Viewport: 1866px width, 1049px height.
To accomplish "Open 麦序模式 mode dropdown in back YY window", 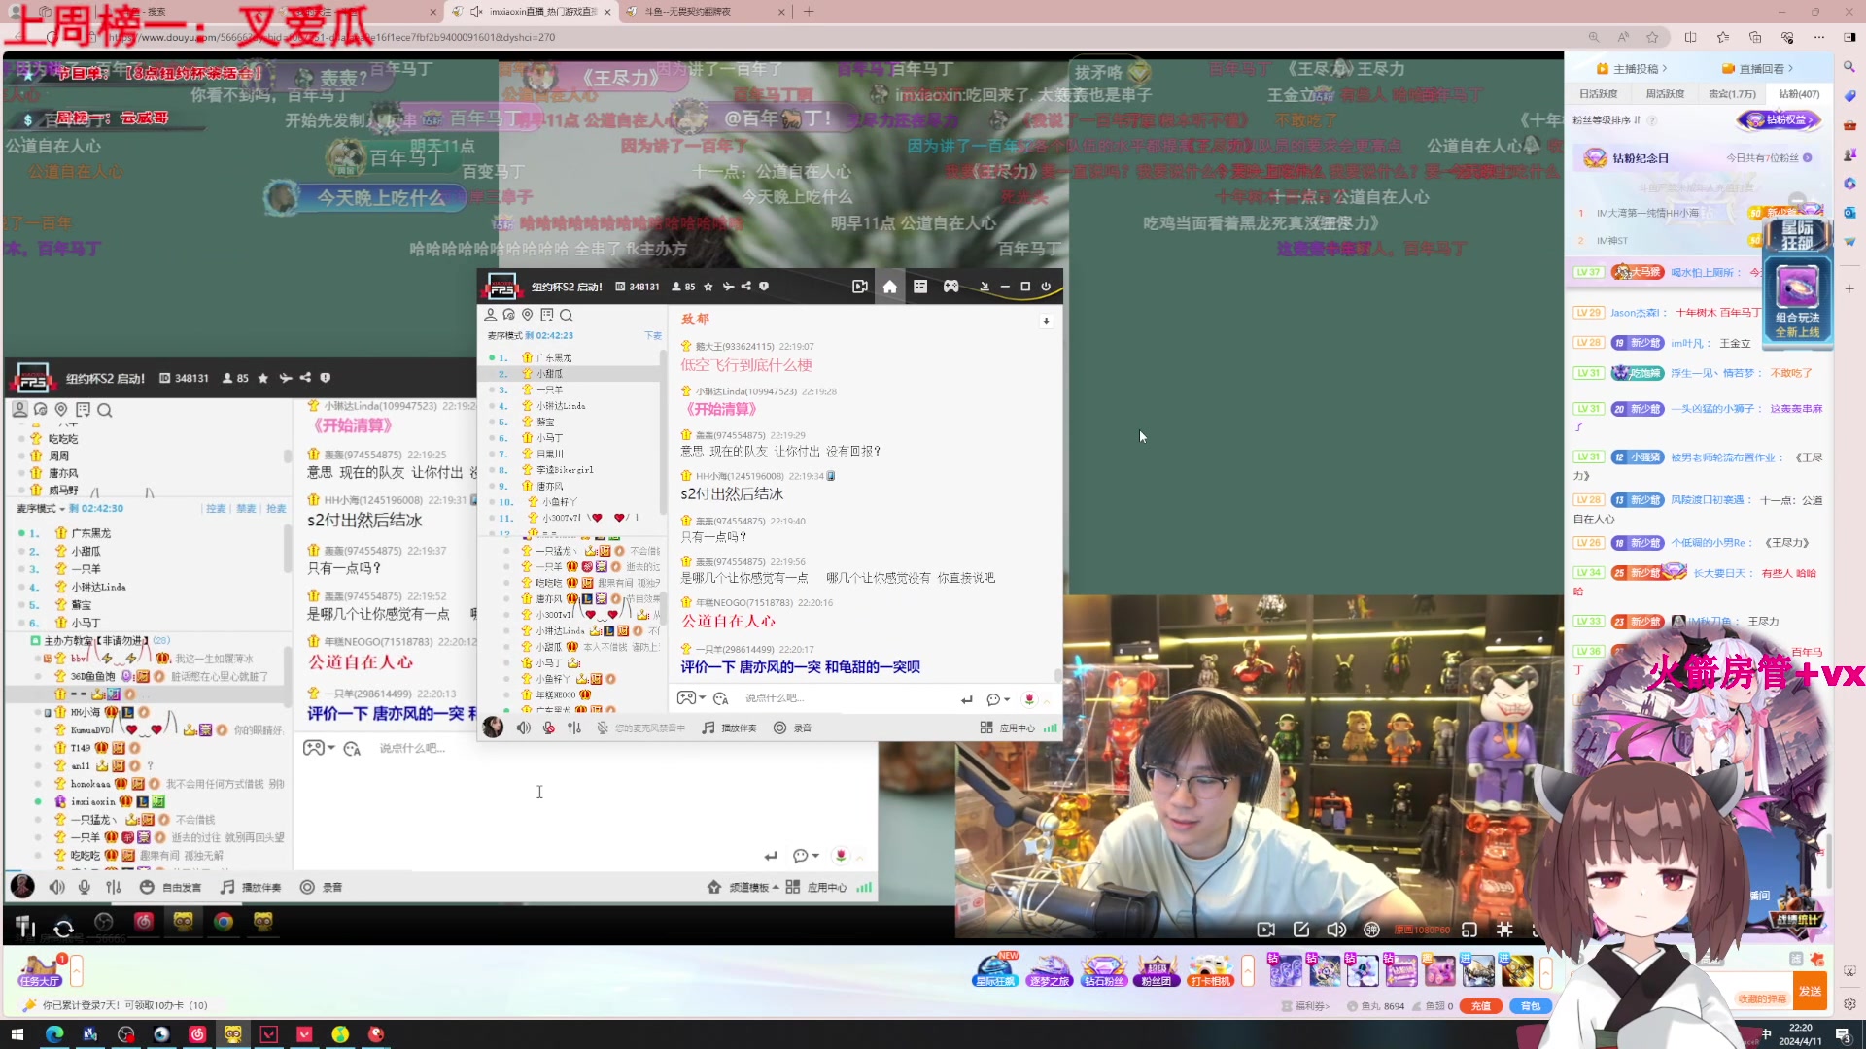I will tap(41, 509).
